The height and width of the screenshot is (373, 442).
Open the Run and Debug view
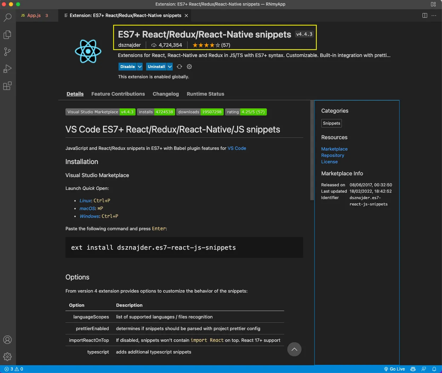point(7,69)
